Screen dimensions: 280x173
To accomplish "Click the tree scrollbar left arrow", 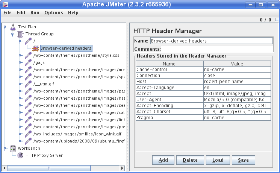I will click(5, 168).
